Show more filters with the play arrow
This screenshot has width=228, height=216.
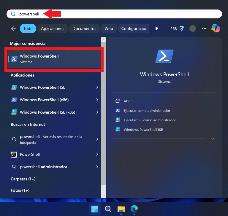pyautogui.click(x=157, y=28)
